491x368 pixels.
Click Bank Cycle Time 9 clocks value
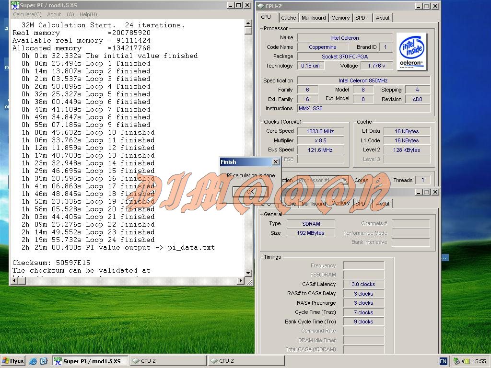[363, 322]
